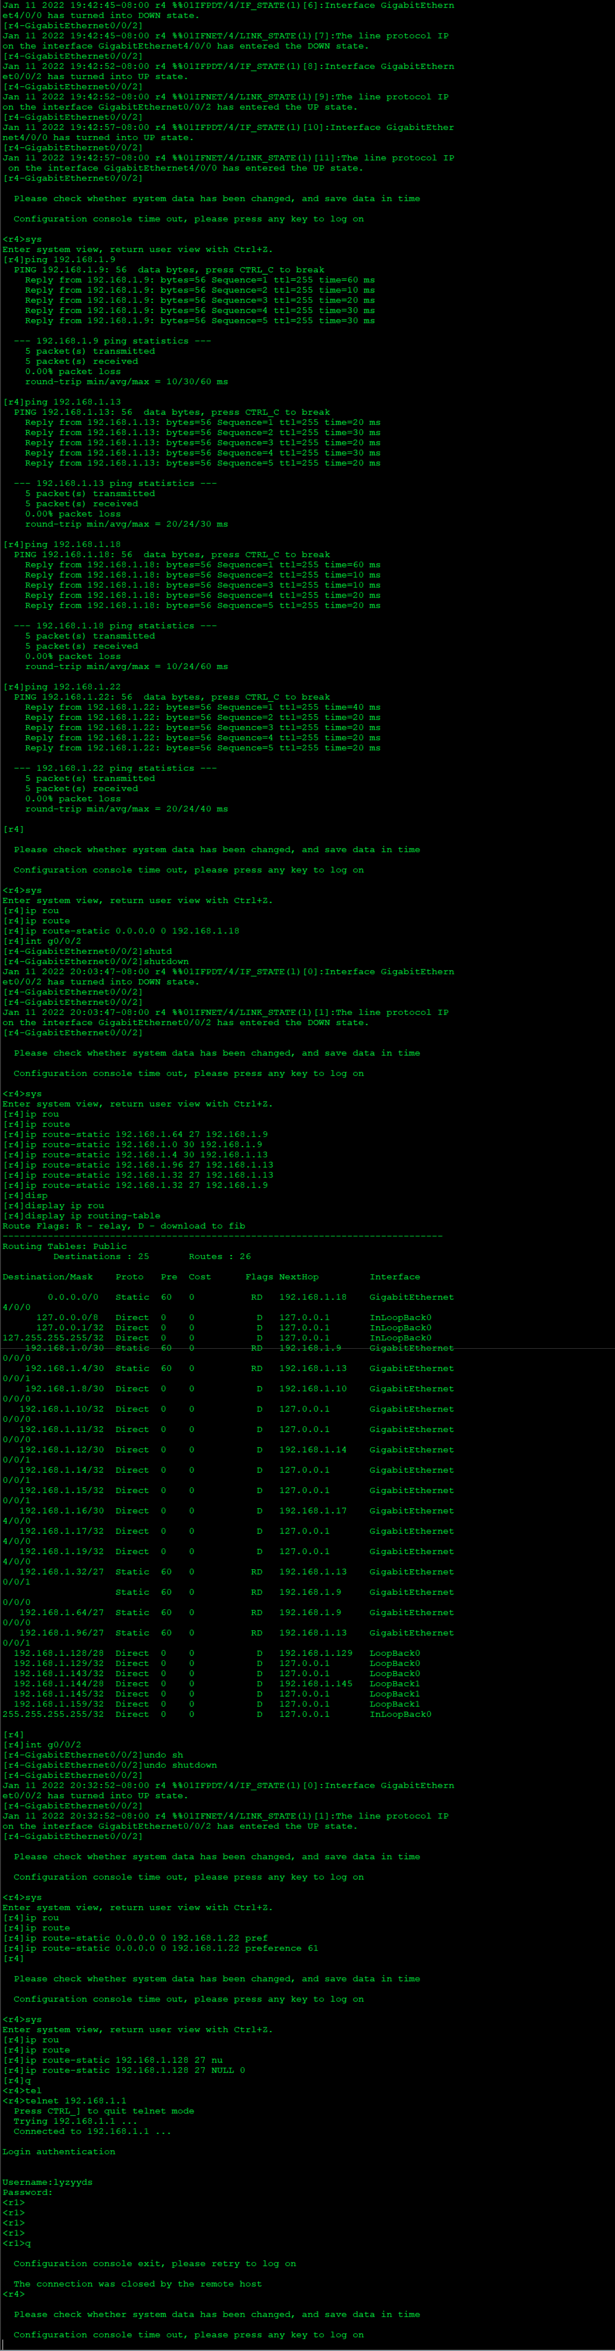Click the '127.255.255.255/32' destination entry

pyautogui.click(x=53, y=1338)
